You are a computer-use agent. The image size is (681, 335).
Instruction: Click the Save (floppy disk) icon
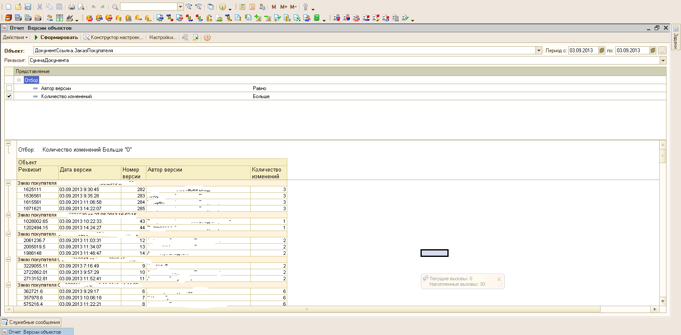click(x=28, y=7)
